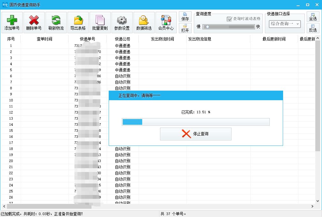Click the 反选 invert selection button
The image size is (322, 217).
[313, 29]
